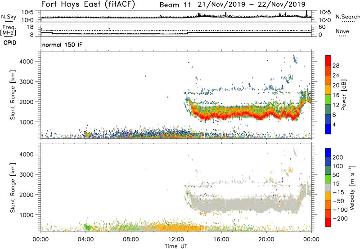
Task: Click the 'Nave' legend label
Action: pos(342,31)
